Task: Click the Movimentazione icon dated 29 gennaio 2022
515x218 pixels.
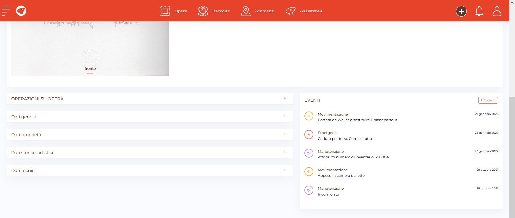Action: coord(309,116)
